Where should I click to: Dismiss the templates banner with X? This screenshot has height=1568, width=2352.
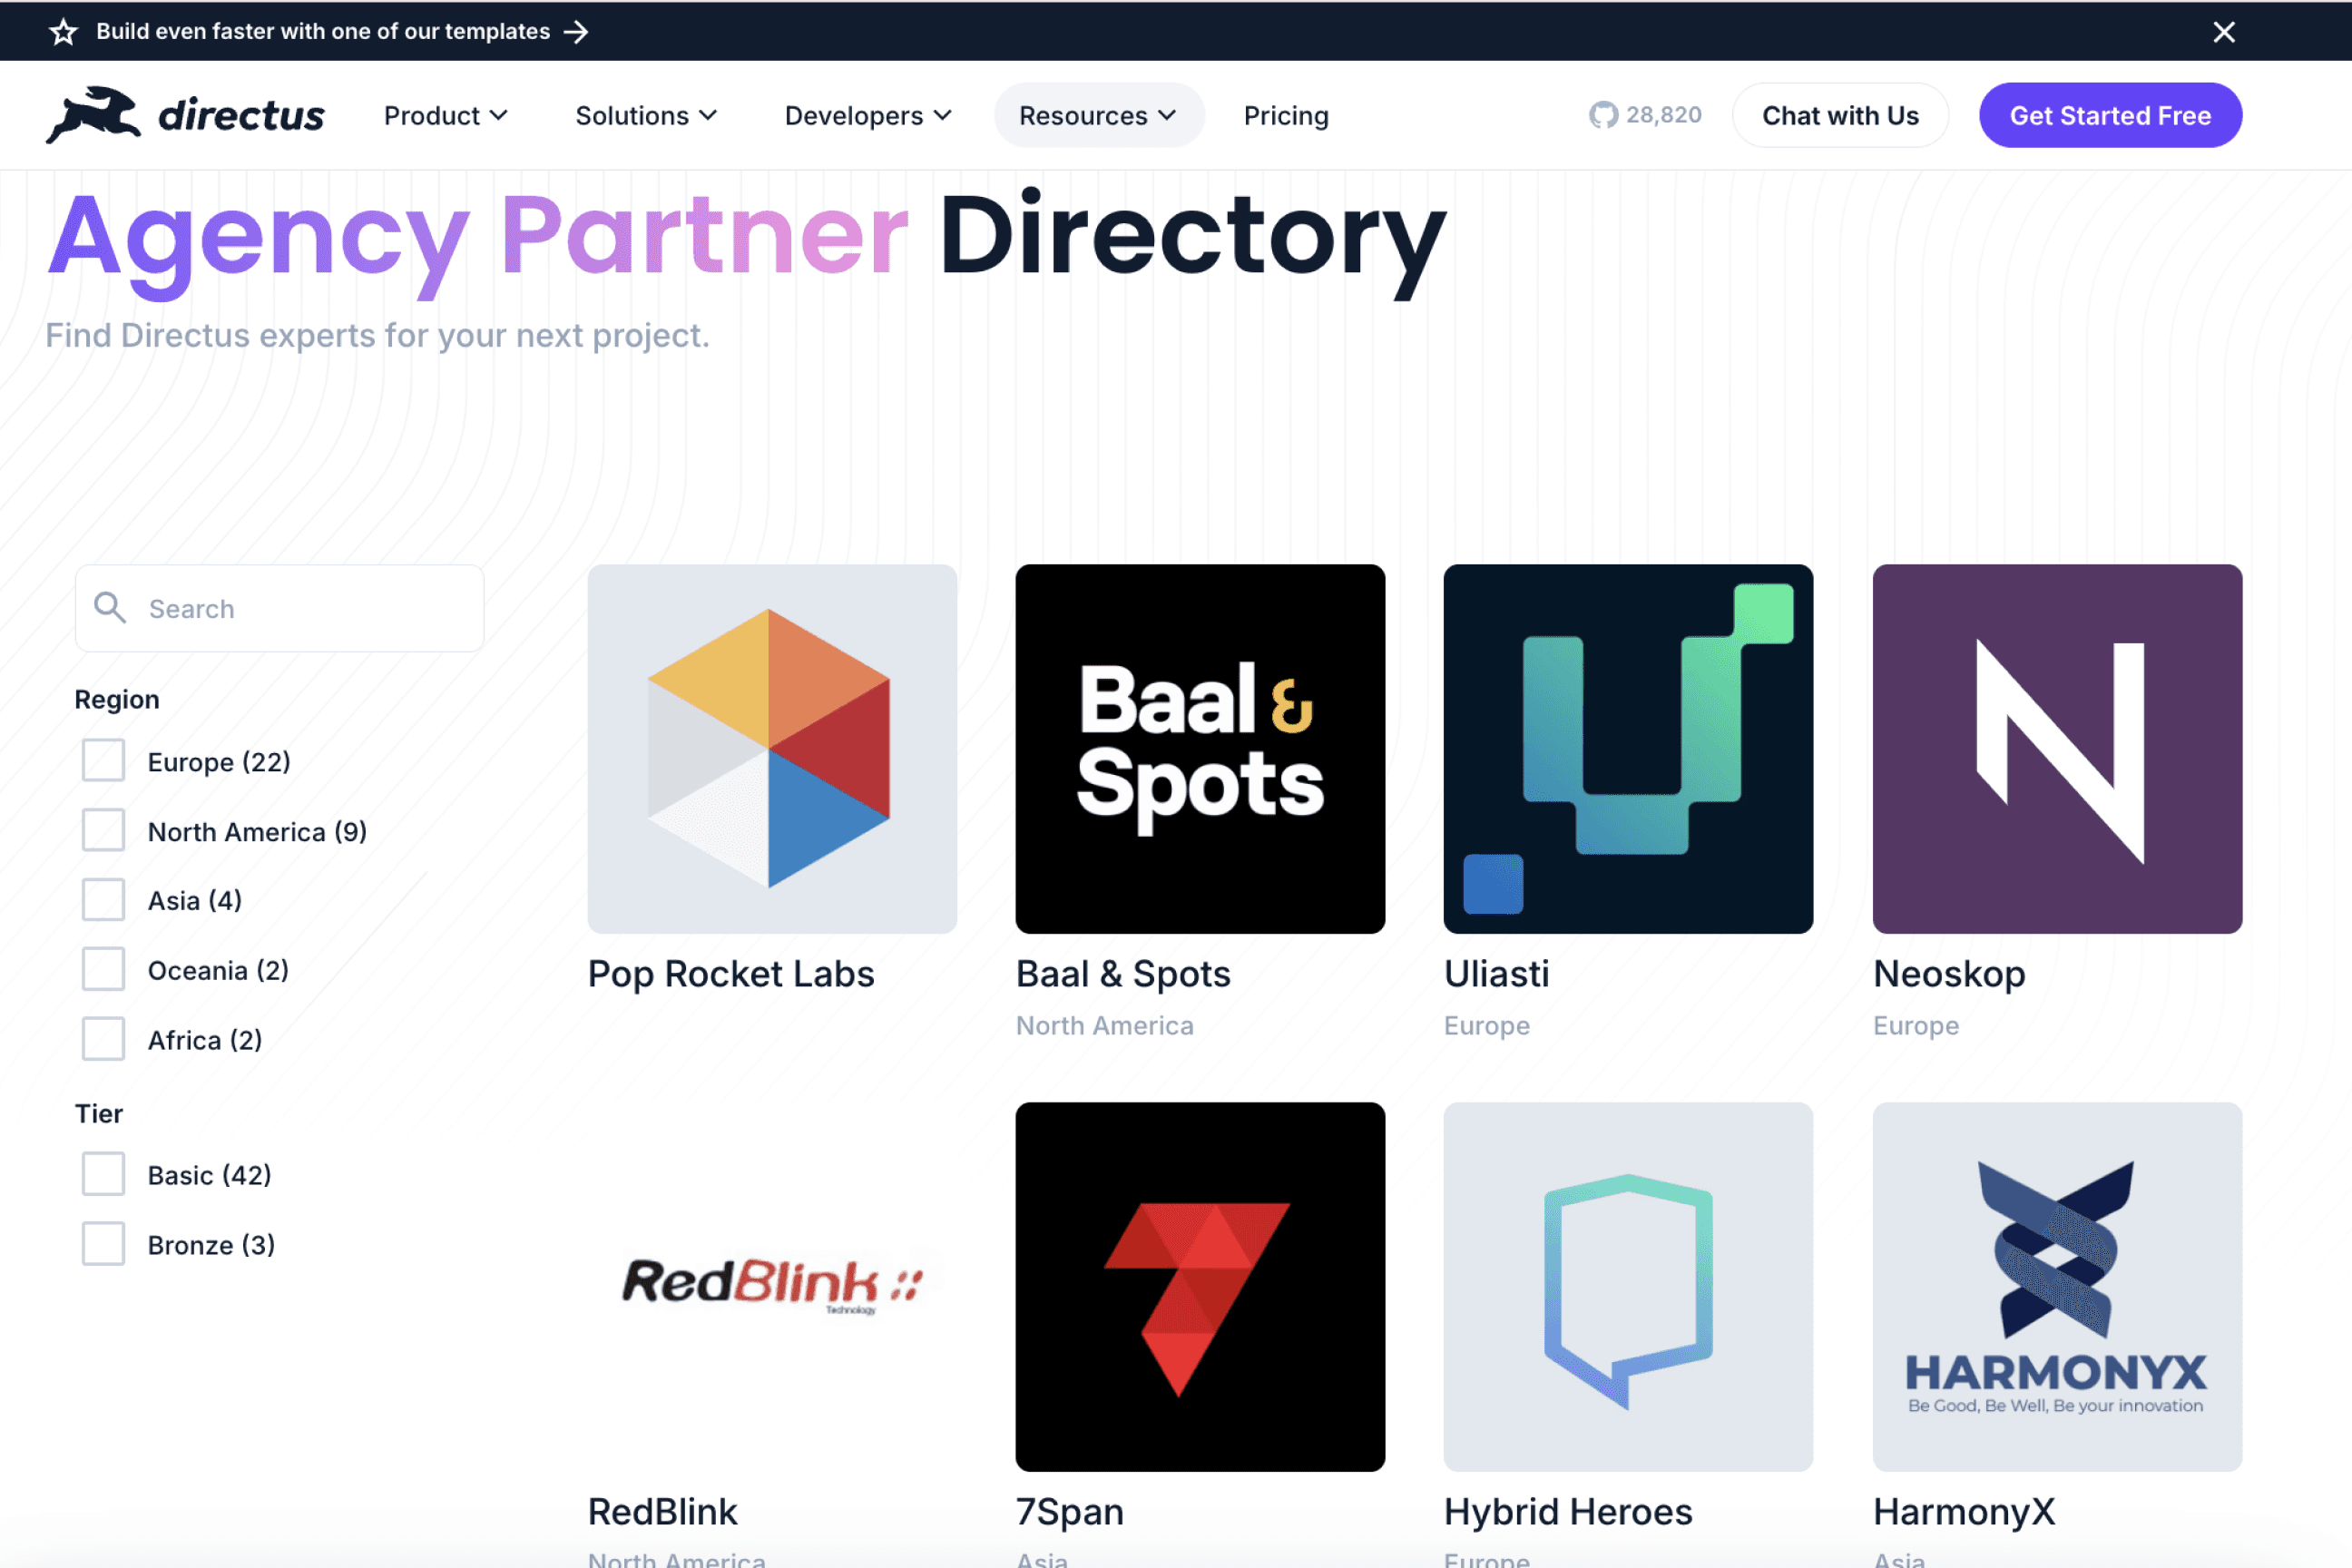click(2223, 32)
